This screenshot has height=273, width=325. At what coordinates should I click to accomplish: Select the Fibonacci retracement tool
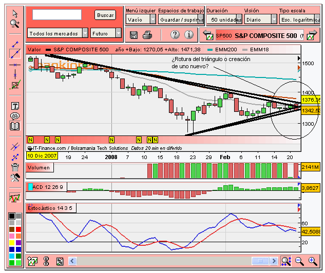[15, 85]
